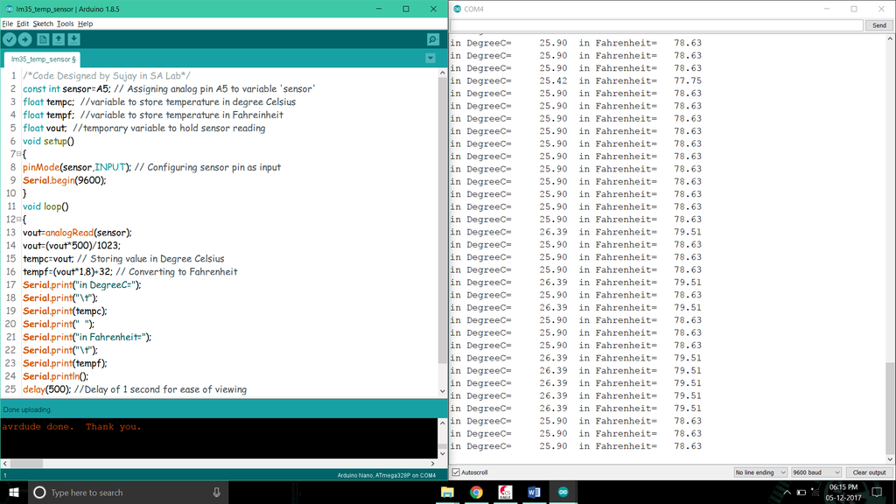This screenshot has width=896, height=504.
Task: Click line number 1 status indicator
Action: [x=5, y=475]
